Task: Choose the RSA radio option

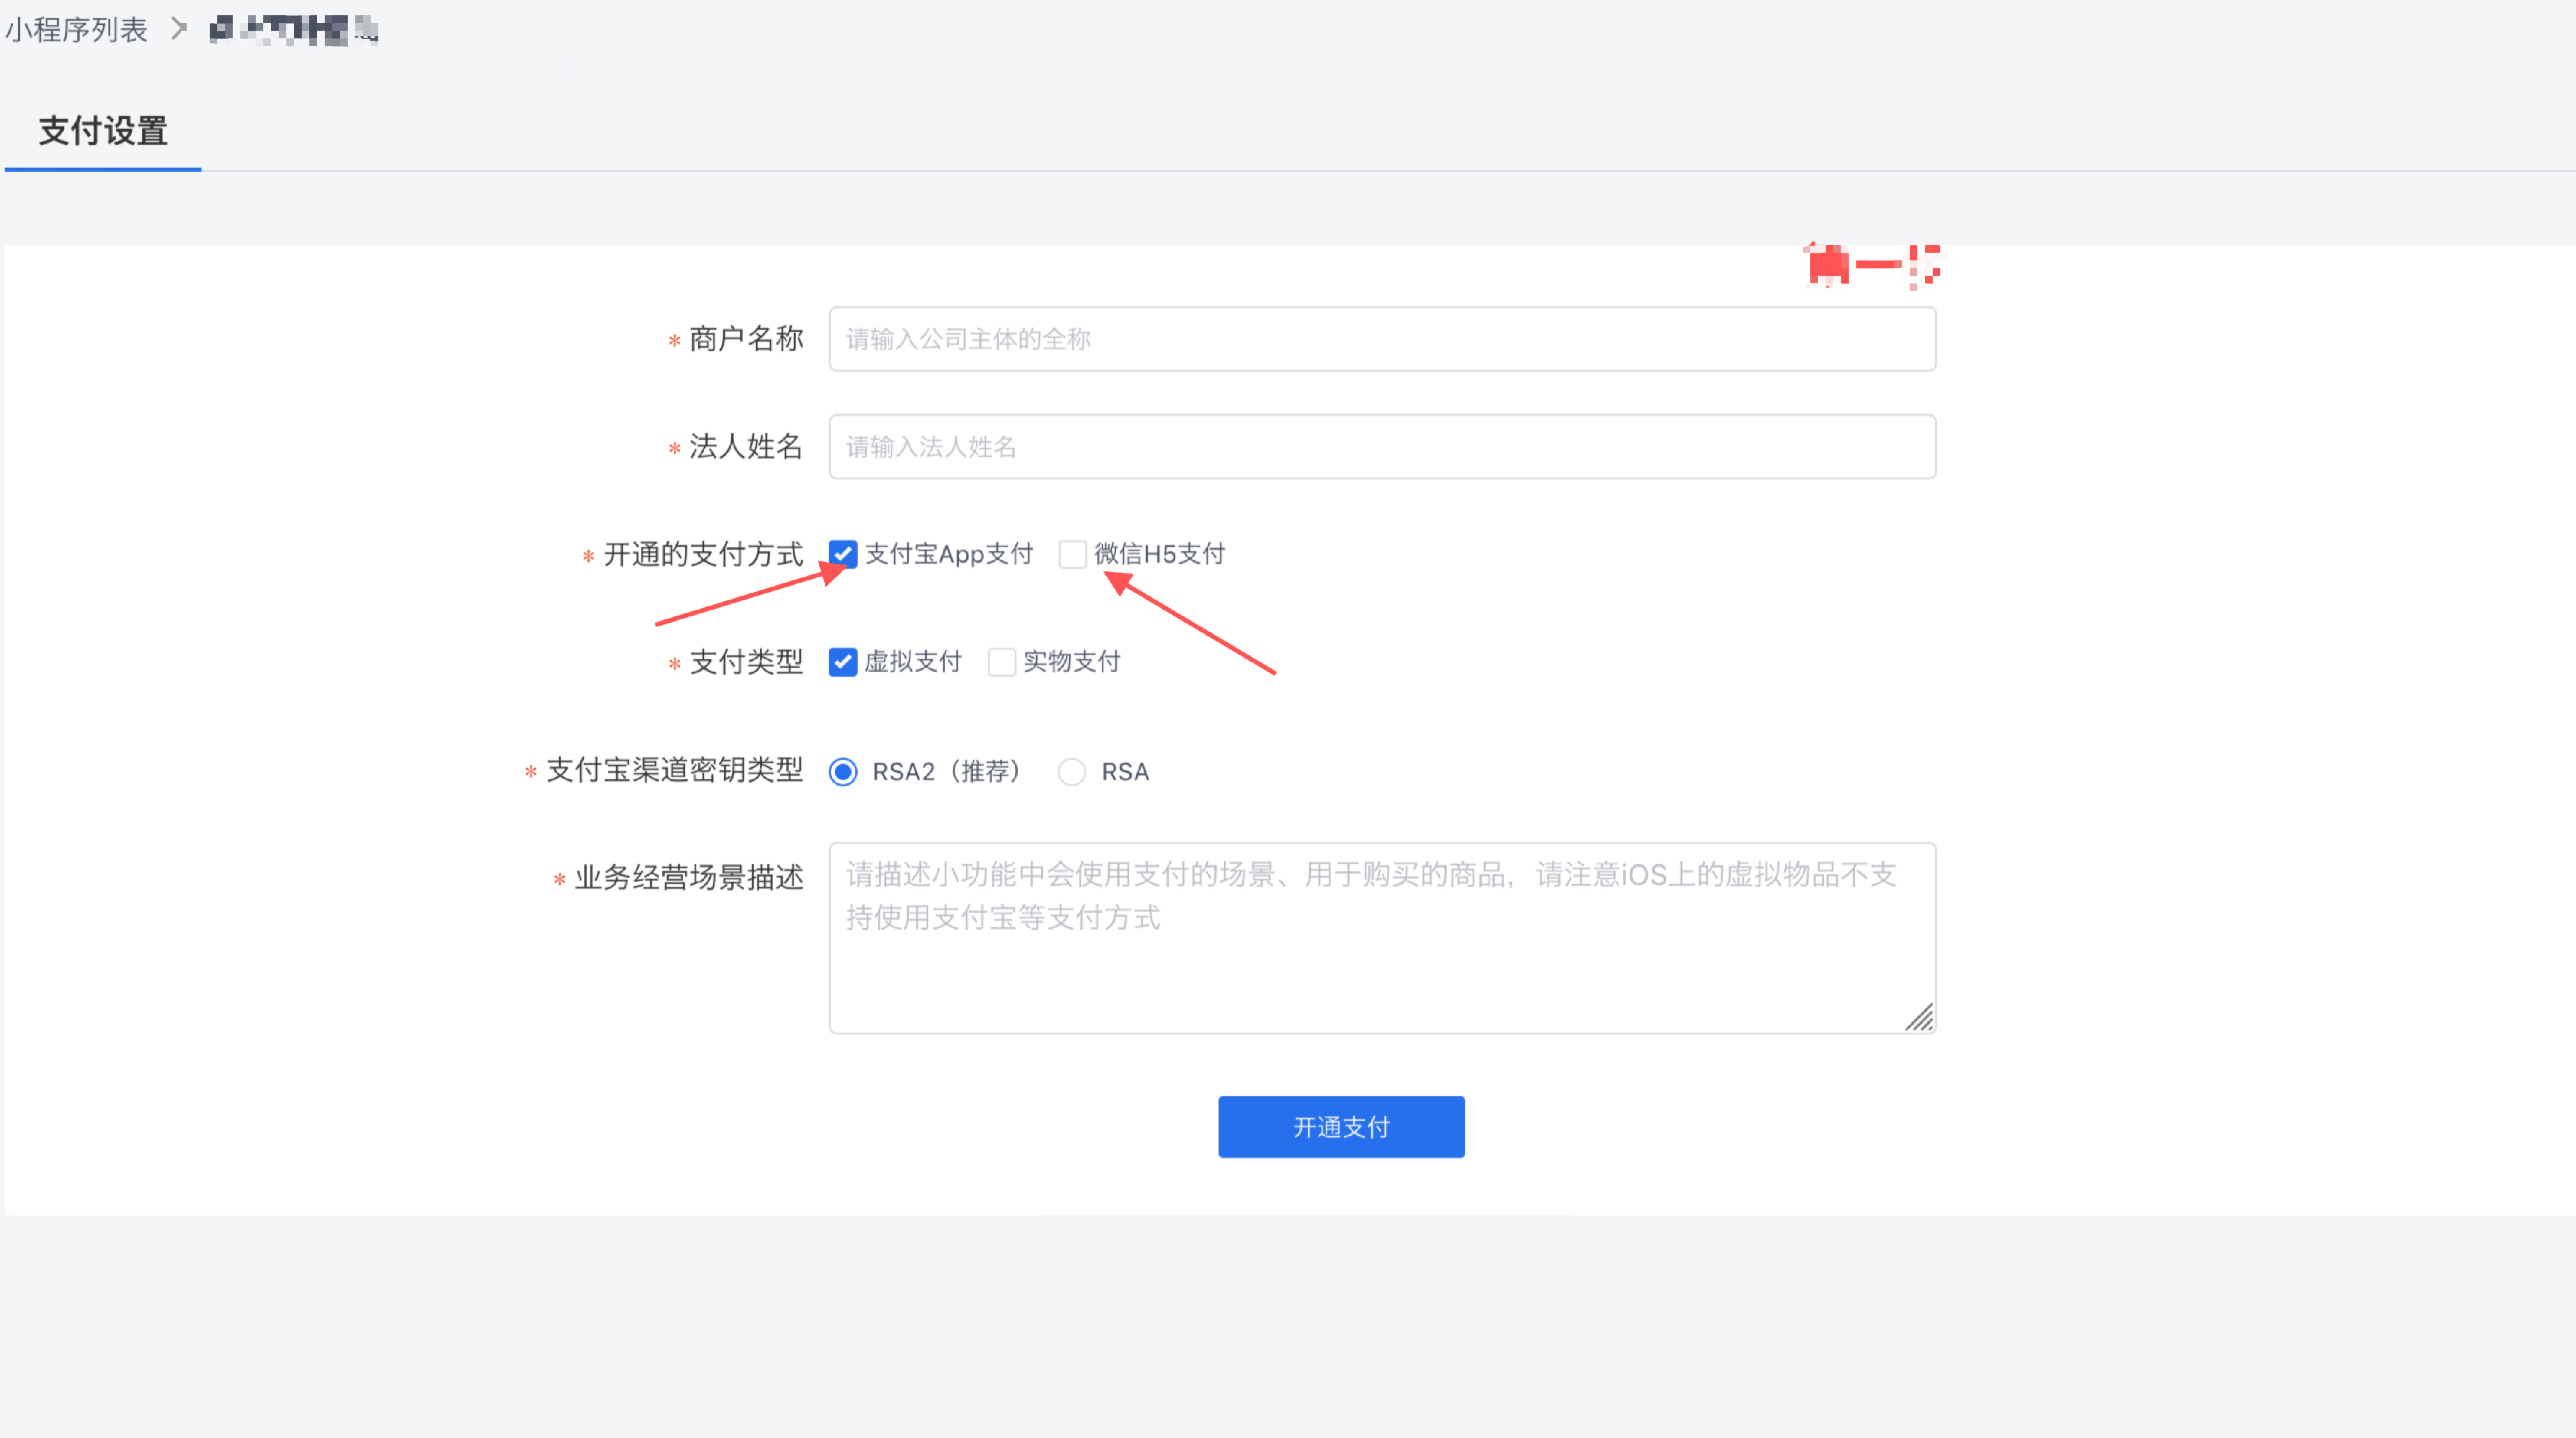Action: 1072,772
